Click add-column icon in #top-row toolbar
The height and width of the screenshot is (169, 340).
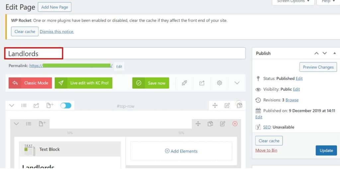click(x=50, y=106)
